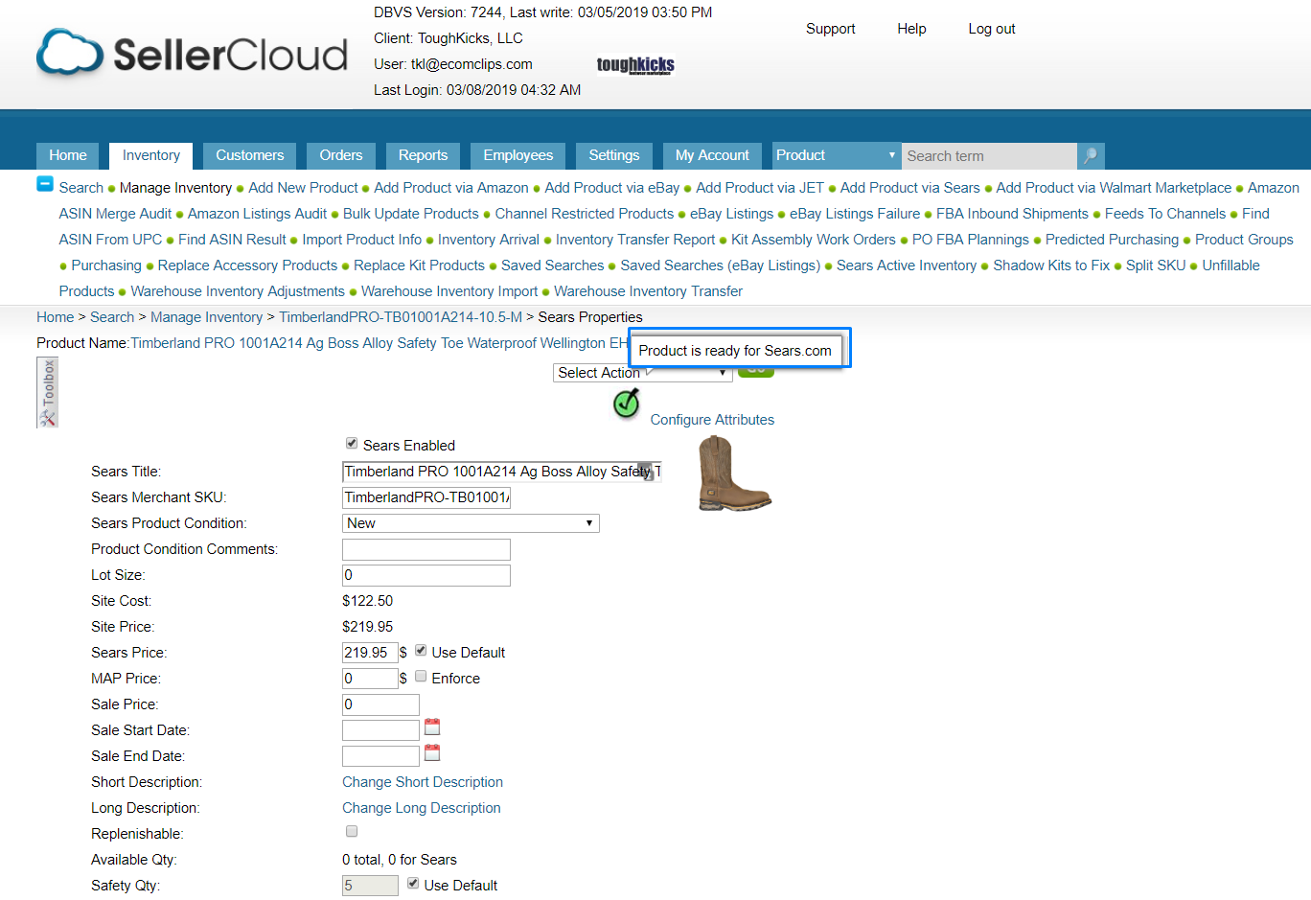The width and height of the screenshot is (1311, 900).
Task: Open the Inventory tab
Action: click(x=151, y=155)
